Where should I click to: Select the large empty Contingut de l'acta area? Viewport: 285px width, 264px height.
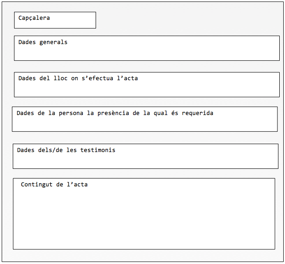point(144,218)
